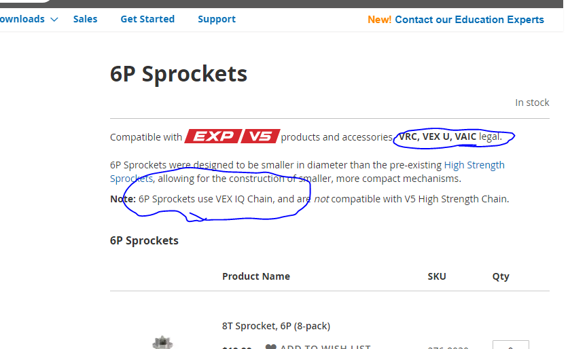Click the 6P Sprockets table subheading
Screen dimensions: 587x349
pyautogui.click(x=144, y=240)
